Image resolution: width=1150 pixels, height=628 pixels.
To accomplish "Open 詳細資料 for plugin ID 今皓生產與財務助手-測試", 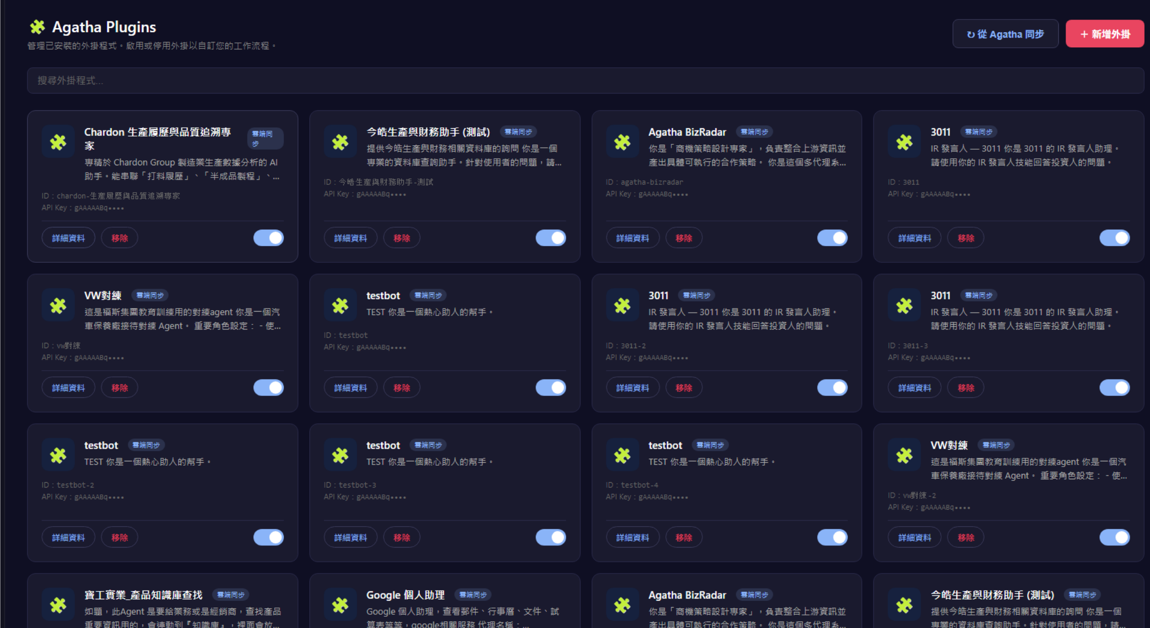I will [351, 238].
